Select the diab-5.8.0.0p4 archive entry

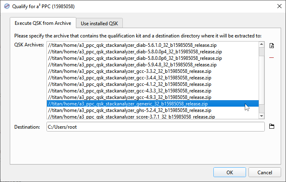[x=153, y=52]
